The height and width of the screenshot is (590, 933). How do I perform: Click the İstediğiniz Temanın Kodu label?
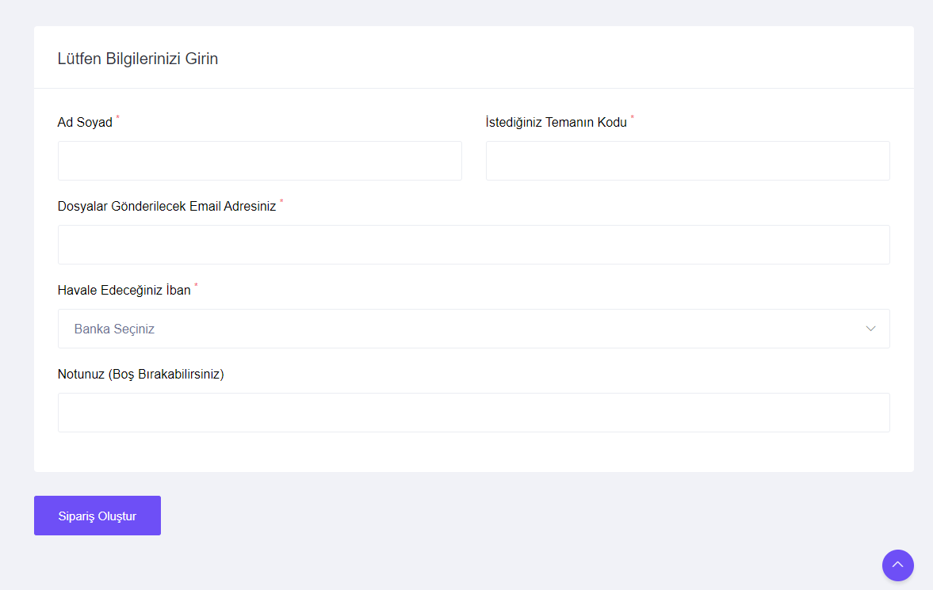point(556,123)
